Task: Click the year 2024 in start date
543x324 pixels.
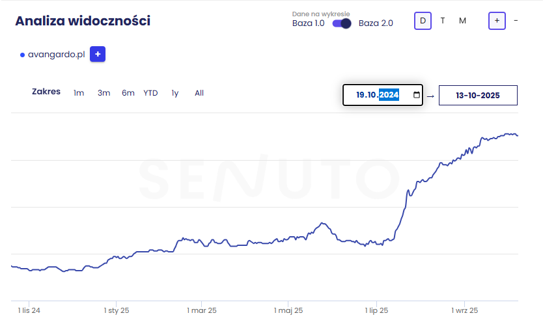Action: 389,95
